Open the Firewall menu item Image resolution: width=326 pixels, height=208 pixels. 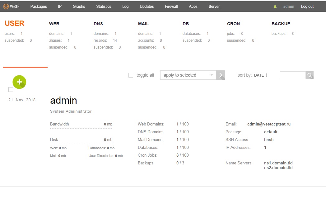[x=171, y=7]
